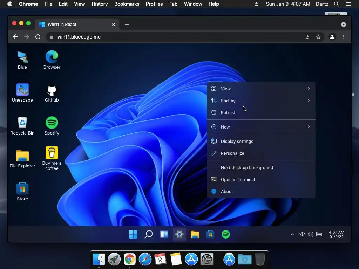Choose Next desktop background
This screenshot has width=359, height=269.
(261, 168)
